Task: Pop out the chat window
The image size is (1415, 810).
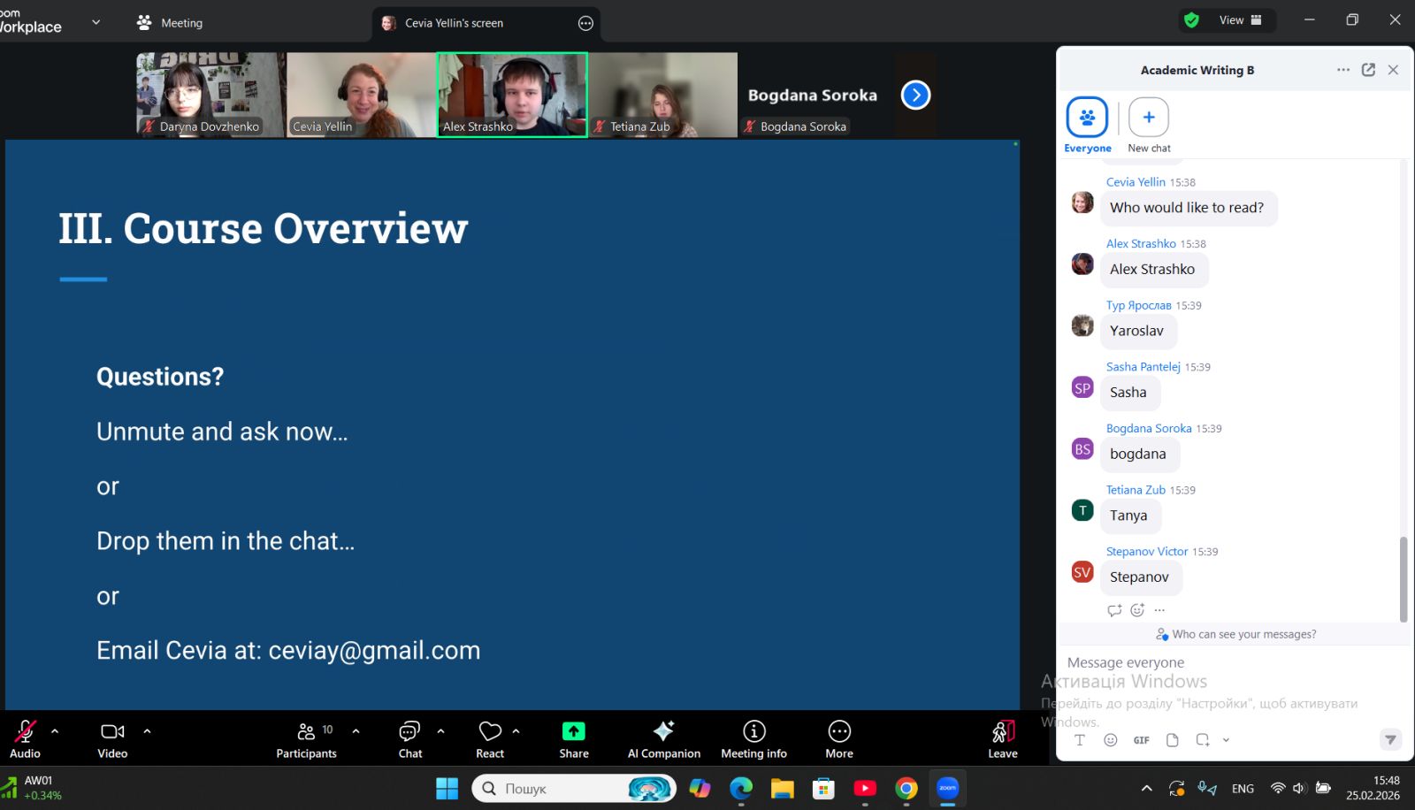Action: pos(1368,70)
